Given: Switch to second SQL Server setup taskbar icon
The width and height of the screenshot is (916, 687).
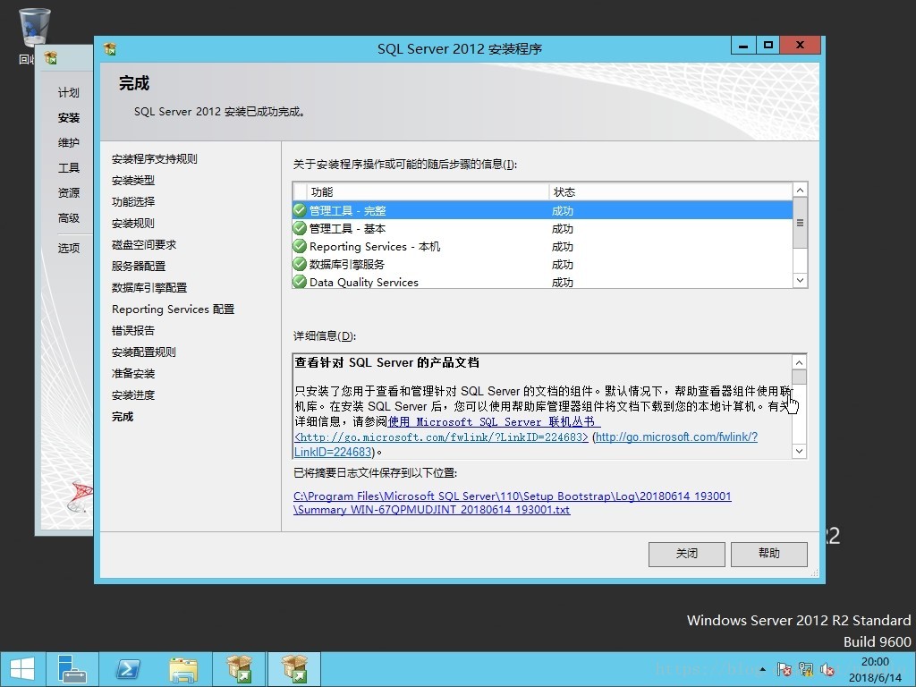Looking at the screenshot, I should pyautogui.click(x=294, y=669).
